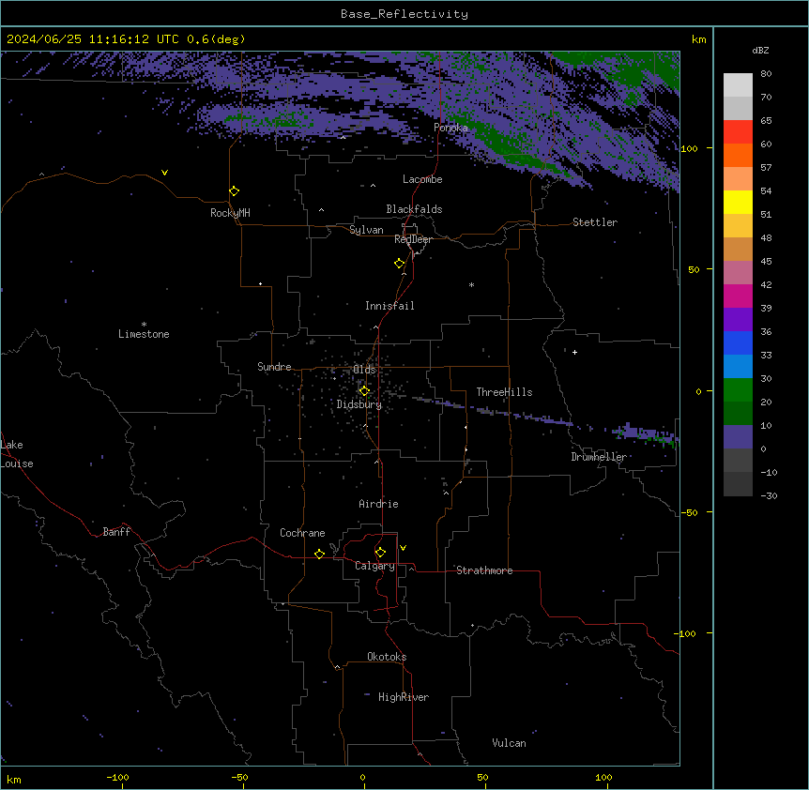Click the white plus marker north of Drumheller
Image resolution: width=809 pixels, height=790 pixels.
click(x=574, y=352)
